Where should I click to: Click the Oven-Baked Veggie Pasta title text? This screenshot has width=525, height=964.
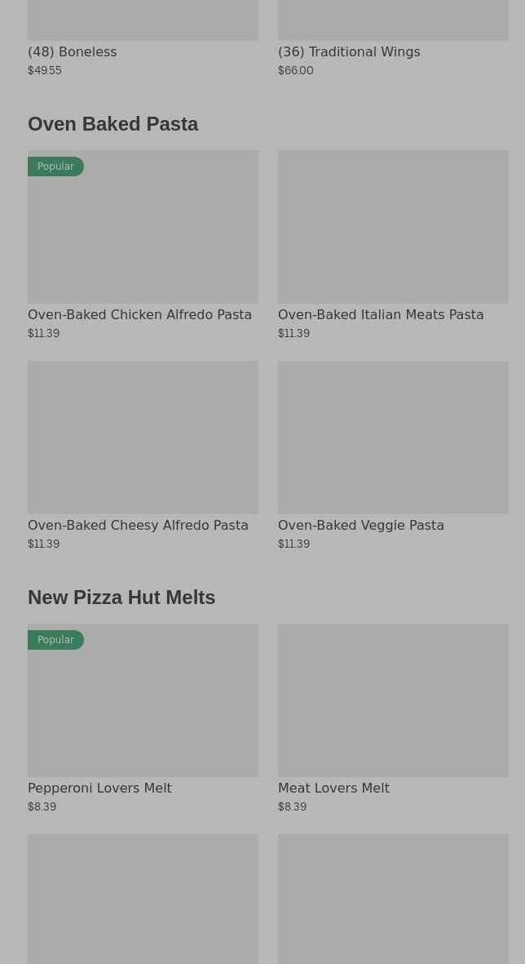[361, 525]
